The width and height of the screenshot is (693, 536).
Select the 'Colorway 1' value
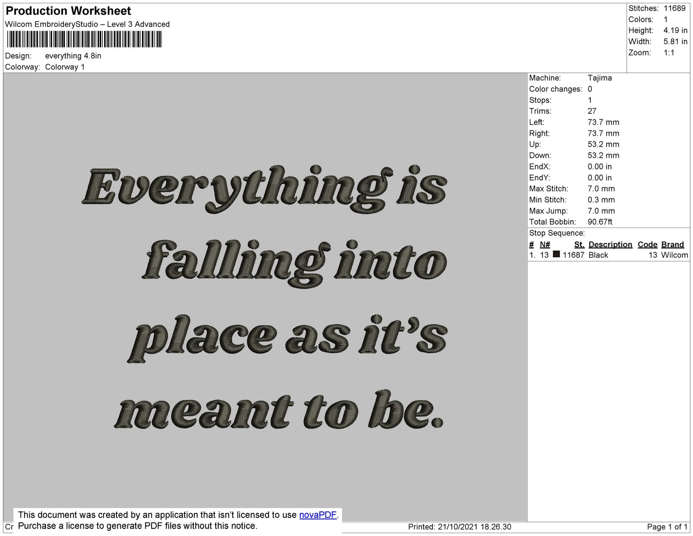[65, 67]
